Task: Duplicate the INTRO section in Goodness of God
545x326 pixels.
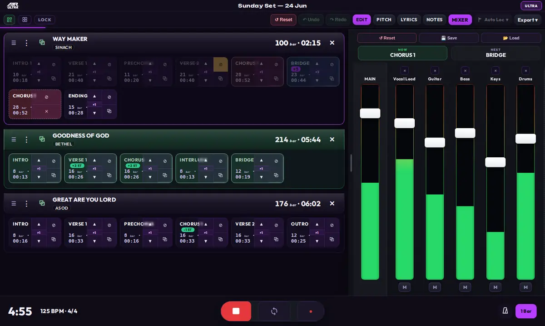Action: click(x=54, y=175)
